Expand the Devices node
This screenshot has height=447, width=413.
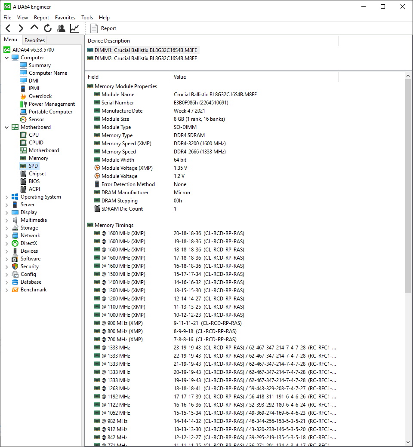click(6, 251)
